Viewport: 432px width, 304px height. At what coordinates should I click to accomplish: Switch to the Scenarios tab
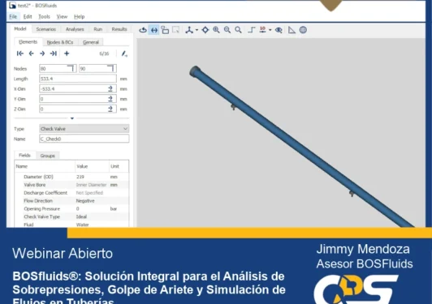point(46,29)
